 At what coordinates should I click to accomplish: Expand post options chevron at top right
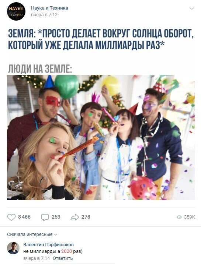[191, 8]
